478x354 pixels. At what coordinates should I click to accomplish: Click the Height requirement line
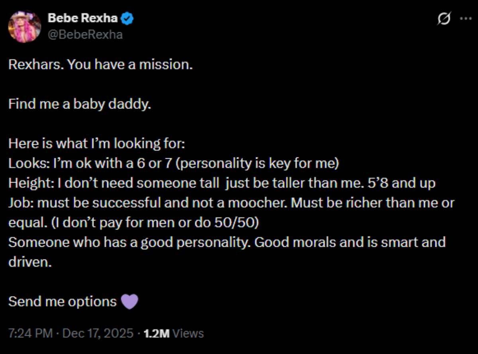pos(221,183)
